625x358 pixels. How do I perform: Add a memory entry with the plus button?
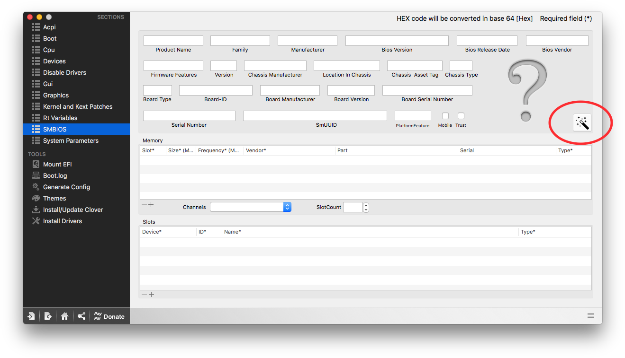[151, 204]
